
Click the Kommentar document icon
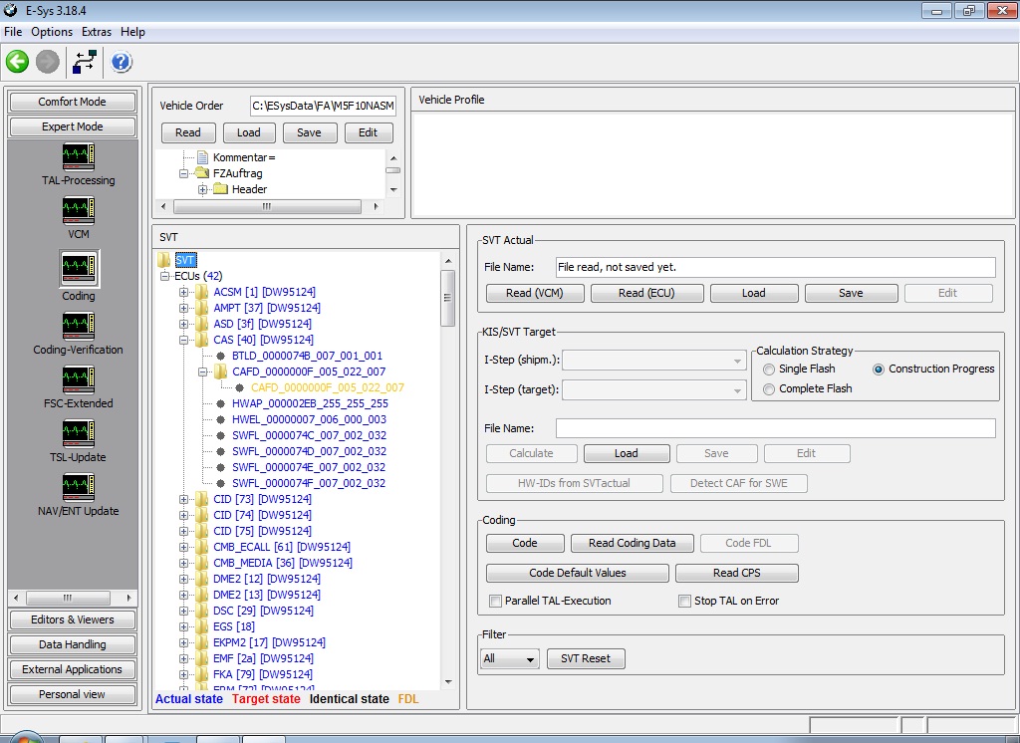202,157
